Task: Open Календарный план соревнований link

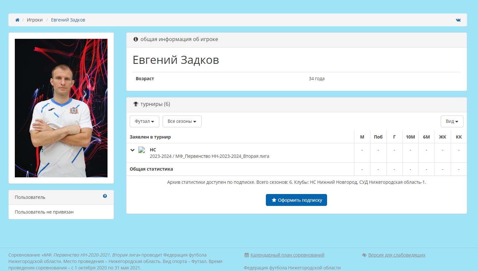Action: coord(287,255)
